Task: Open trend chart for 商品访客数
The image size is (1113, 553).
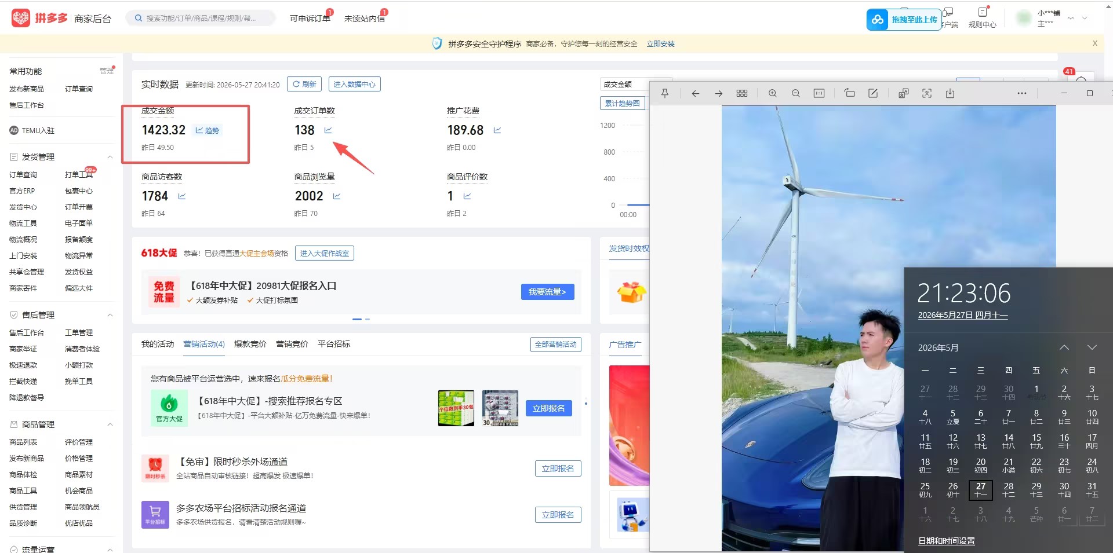Action: [x=181, y=196]
